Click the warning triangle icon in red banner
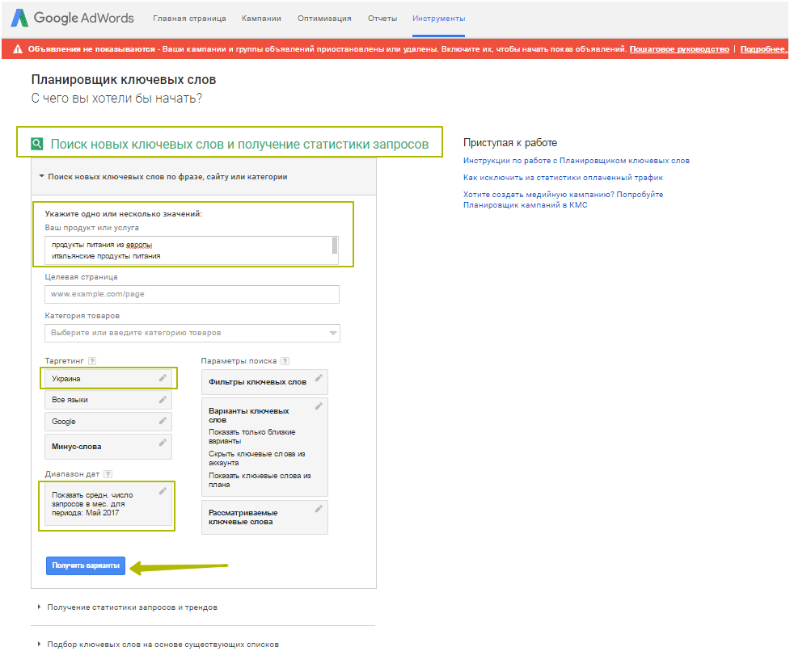The image size is (790, 664). click(18, 48)
